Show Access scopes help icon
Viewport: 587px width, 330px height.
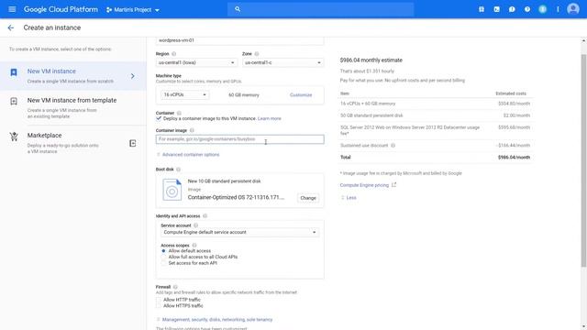194,246
